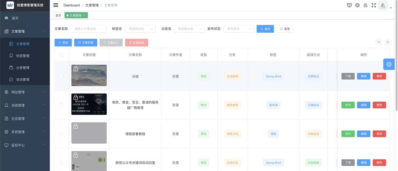Open the Gitee G icon in header
398x171 pixels.
[357, 5]
